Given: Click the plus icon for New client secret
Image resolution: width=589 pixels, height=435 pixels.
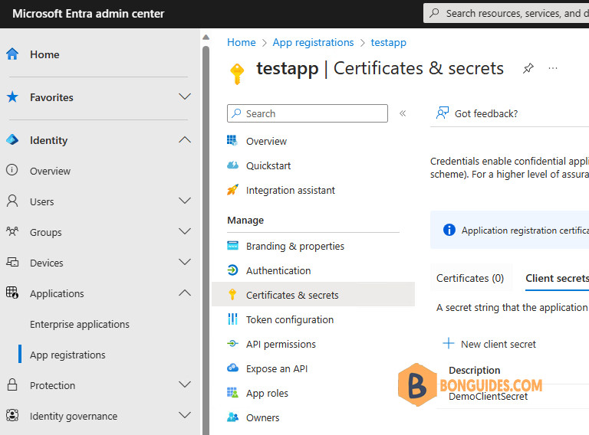Looking at the screenshot, I should 449,343.
